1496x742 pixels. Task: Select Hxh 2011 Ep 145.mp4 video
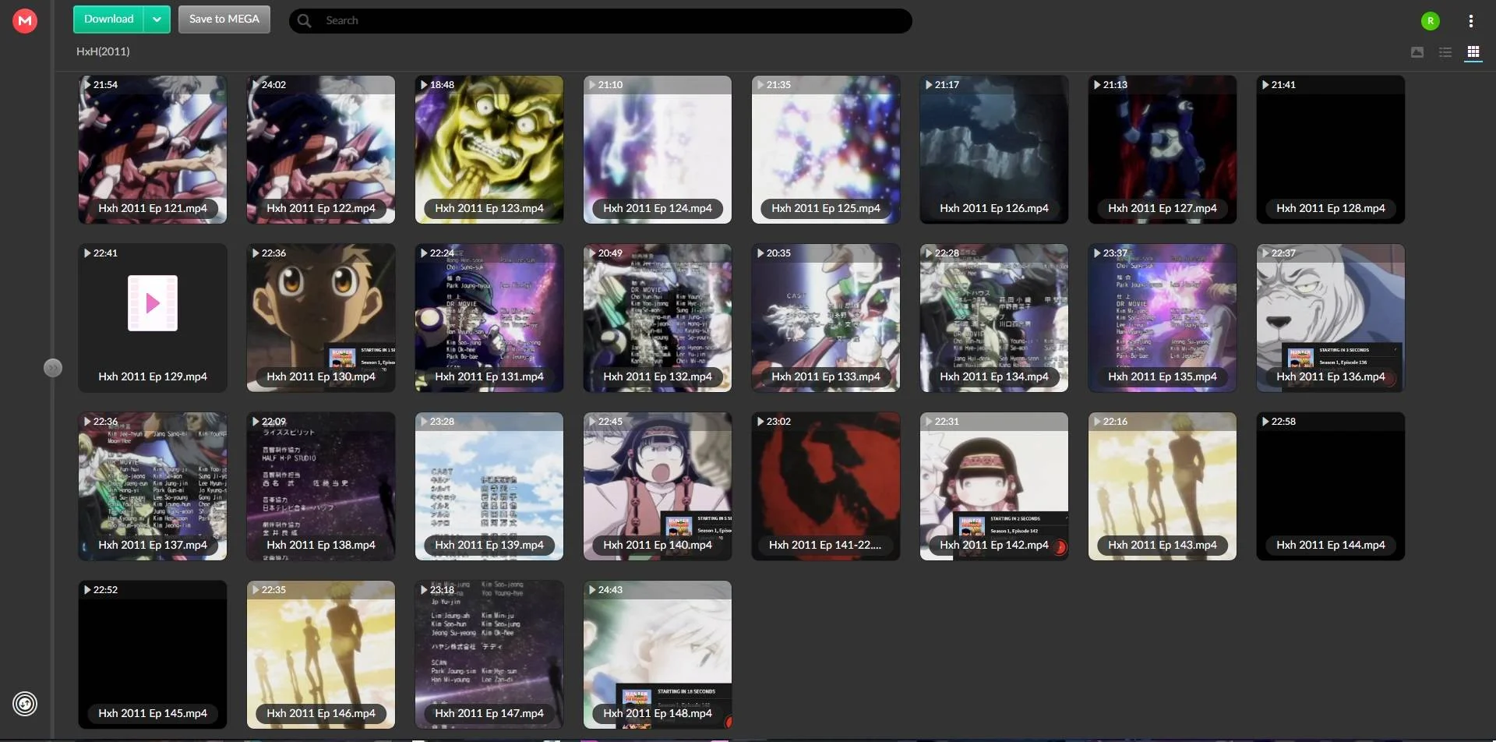coord(153,655)
